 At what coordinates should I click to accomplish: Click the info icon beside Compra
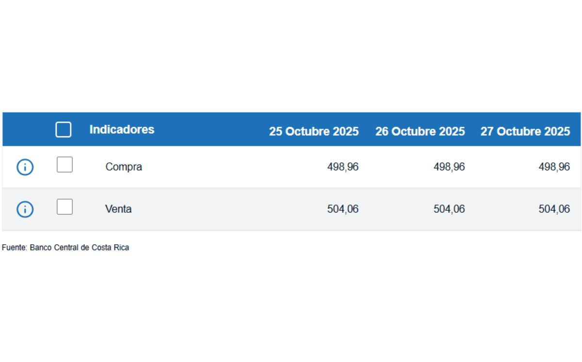[x=25, y=167]
